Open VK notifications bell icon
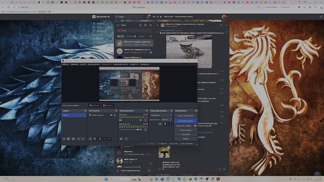The width and height of the screenshot is (324, 182). (x=148, y=17)
